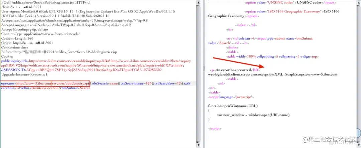Click the Accept-Encoding: gzip, deflate line
This screenshot has width=361, height=148.
[25, 29]
